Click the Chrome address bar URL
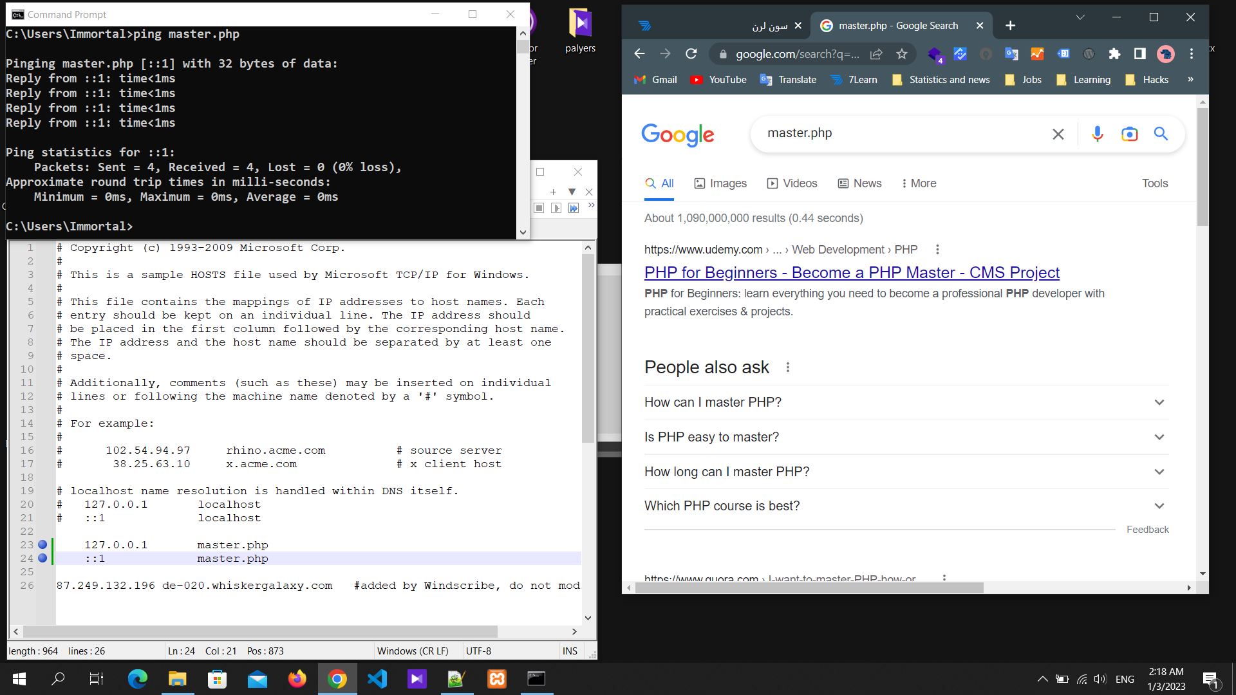 click(x=798, y=54)
